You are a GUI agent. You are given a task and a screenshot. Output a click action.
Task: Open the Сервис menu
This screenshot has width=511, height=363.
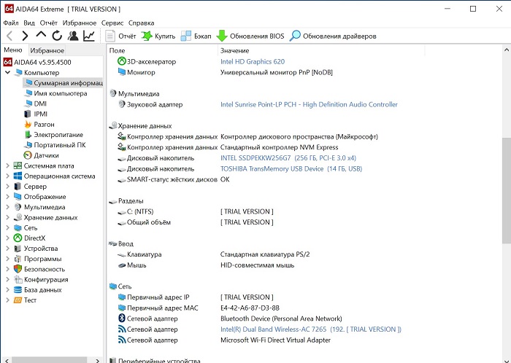click(112, 23)
